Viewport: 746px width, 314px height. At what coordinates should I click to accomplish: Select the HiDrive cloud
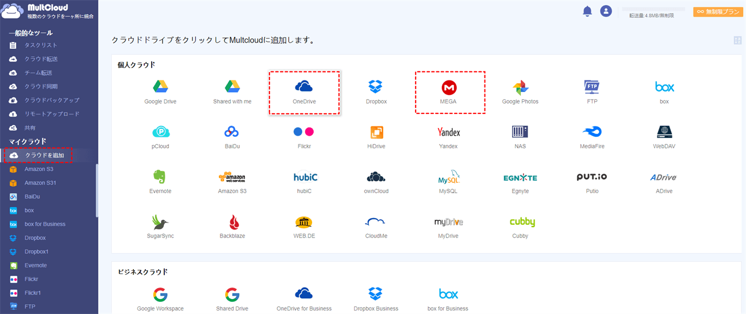(376, 137)
